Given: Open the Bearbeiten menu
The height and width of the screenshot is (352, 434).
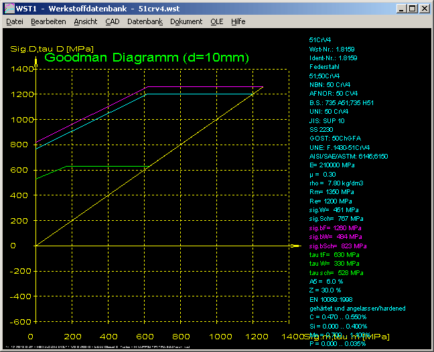Looking at the screenshot, I should pos(48,21).
